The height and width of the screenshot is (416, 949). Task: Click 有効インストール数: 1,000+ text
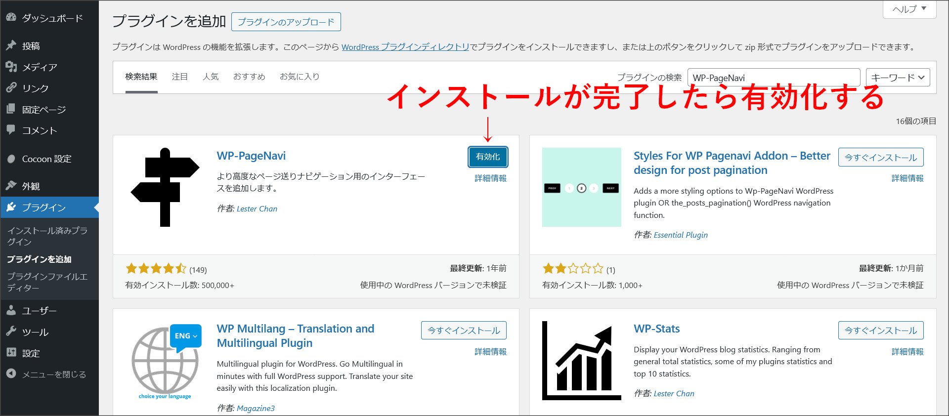pos(592,285)
